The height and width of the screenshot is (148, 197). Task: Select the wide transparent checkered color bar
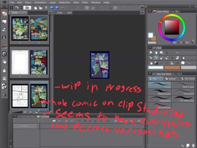(189, 67)
